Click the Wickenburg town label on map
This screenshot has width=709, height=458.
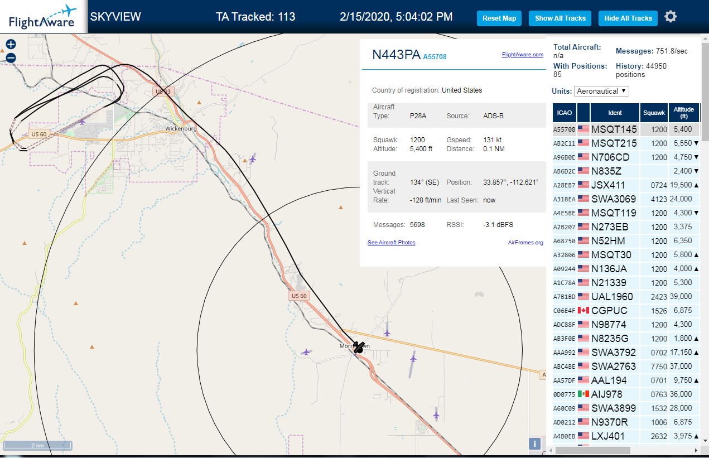pyautogui.click(x=181, y=129)
